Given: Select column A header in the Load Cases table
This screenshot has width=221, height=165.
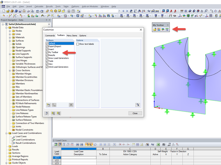Looking at the screenshot, I should click(79, 149).
